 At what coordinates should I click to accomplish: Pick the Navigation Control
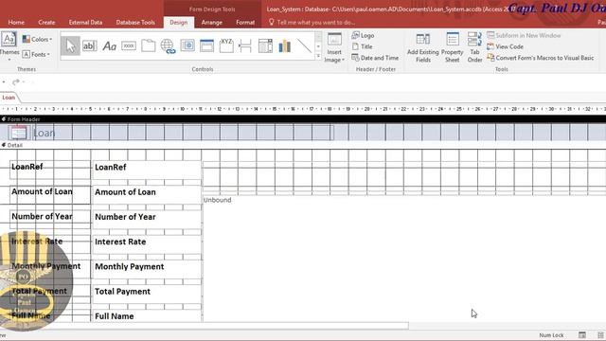pyautogui.click(x=206, y=46)
